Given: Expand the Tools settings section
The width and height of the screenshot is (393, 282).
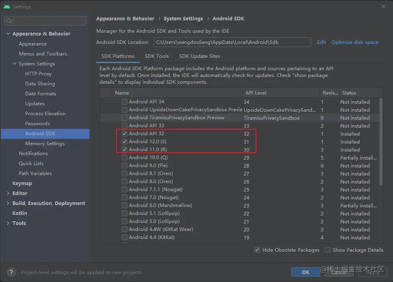Looking at the screenshot, I should point(8,223).
